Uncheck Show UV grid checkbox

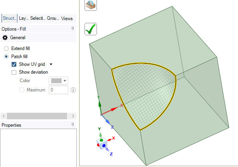(14, 64)
